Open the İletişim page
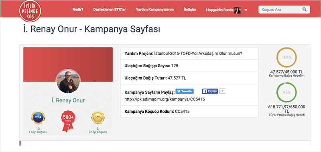This screenshot has height=152, width=321. click(x=190, y=10)
